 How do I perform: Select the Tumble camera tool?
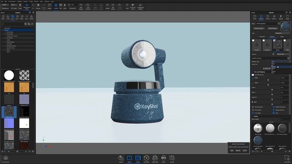point(56,6)
